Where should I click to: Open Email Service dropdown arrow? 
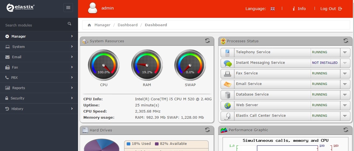tap(345, 84)
